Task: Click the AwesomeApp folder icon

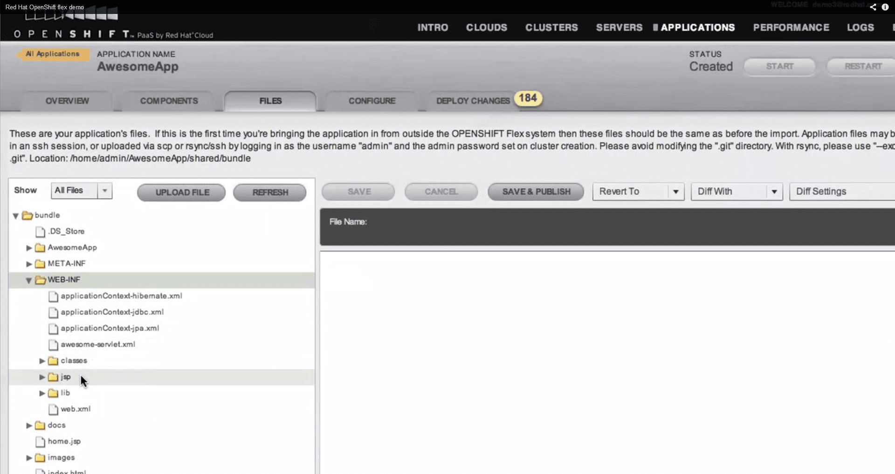Action: (x=40, y=247)
